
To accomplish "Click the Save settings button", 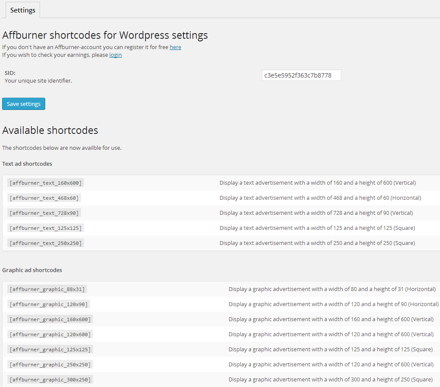I will tap(24, 104).
